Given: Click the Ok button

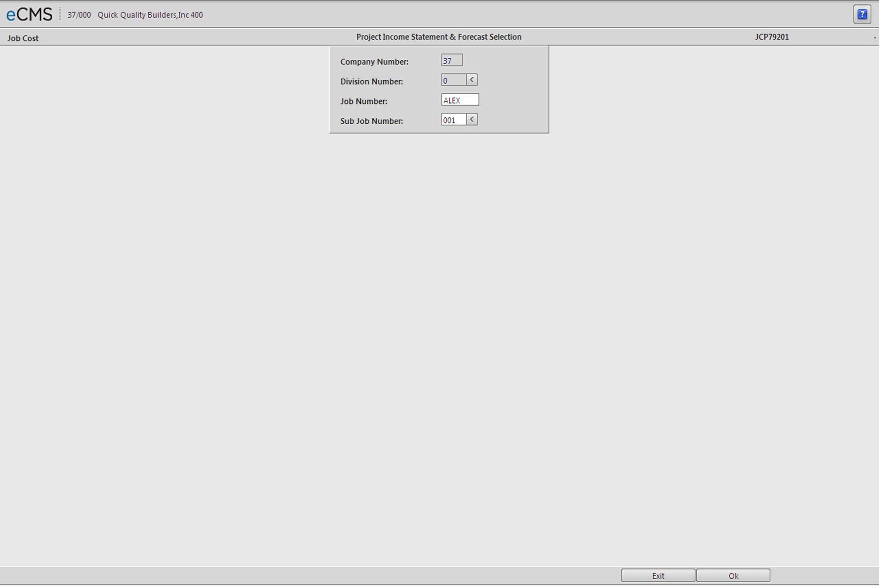Looking at the screenshot, I should (x=733, y=576).
